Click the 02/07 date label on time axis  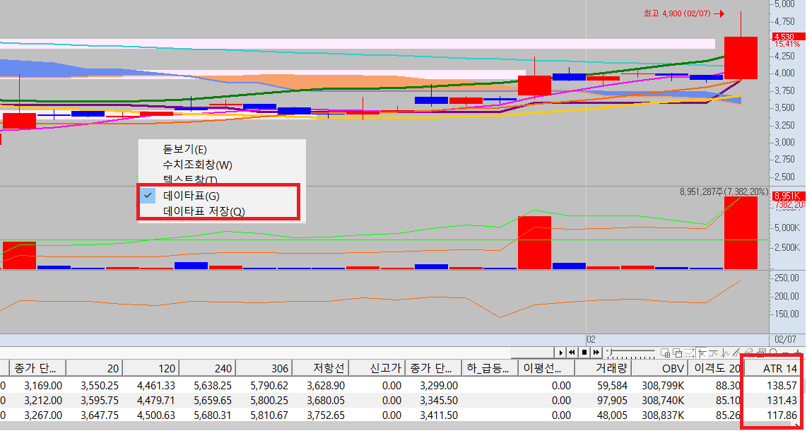click(785, 339)
